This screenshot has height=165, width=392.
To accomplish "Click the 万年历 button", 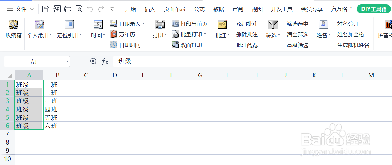I will coord(123,34).
